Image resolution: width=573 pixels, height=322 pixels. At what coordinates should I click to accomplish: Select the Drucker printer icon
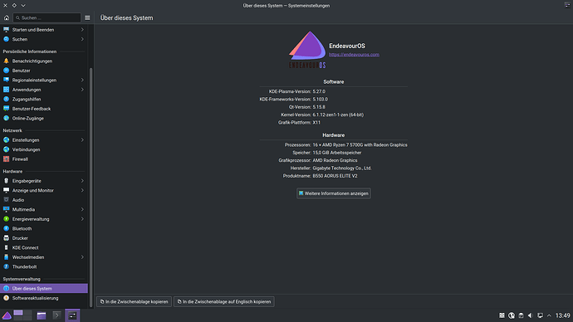coord(6,238)
